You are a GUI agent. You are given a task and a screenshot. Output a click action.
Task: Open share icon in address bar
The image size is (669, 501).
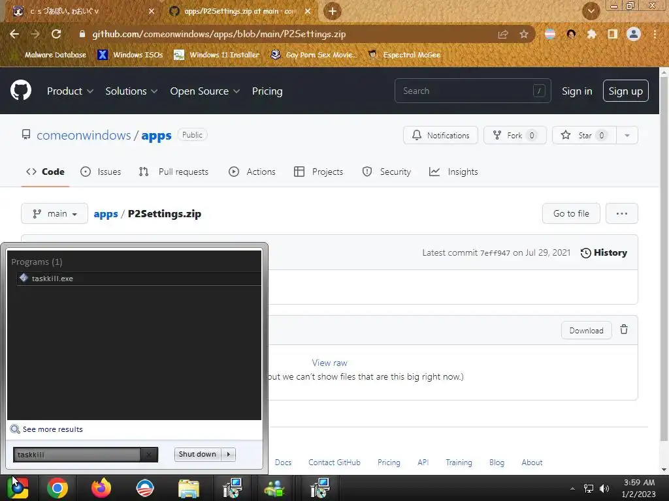click(503, 34)
